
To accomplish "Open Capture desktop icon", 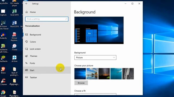I will (x=3, y=12).
